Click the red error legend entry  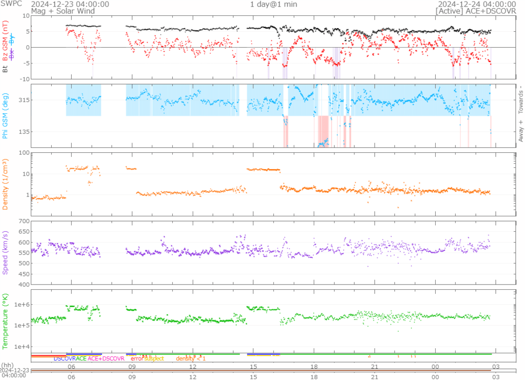(x=137, y=358)
